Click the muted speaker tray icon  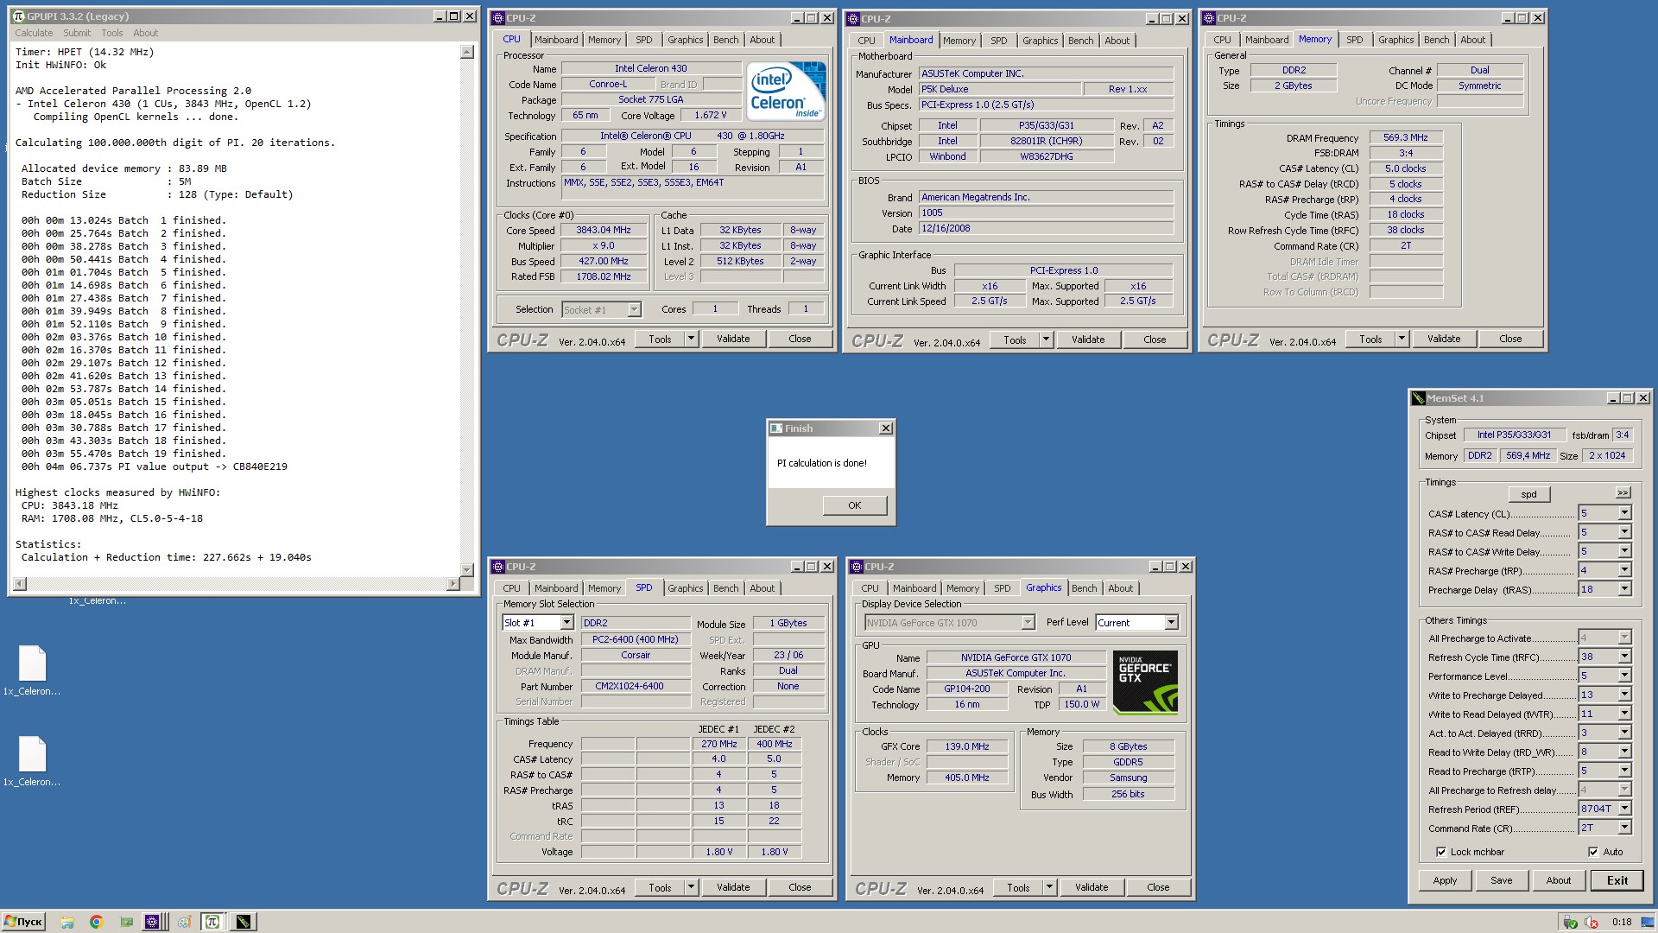pos(1591,922)
